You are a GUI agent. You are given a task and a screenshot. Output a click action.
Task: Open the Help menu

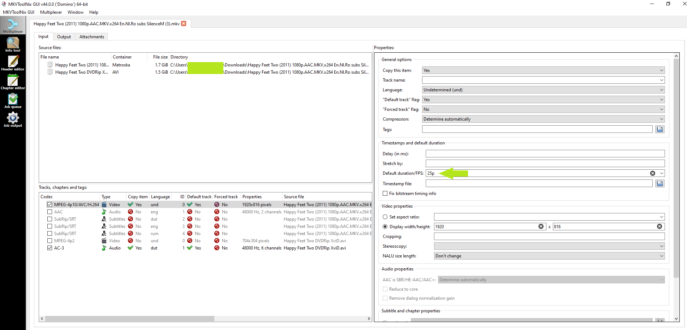click(x=94, y=12)
